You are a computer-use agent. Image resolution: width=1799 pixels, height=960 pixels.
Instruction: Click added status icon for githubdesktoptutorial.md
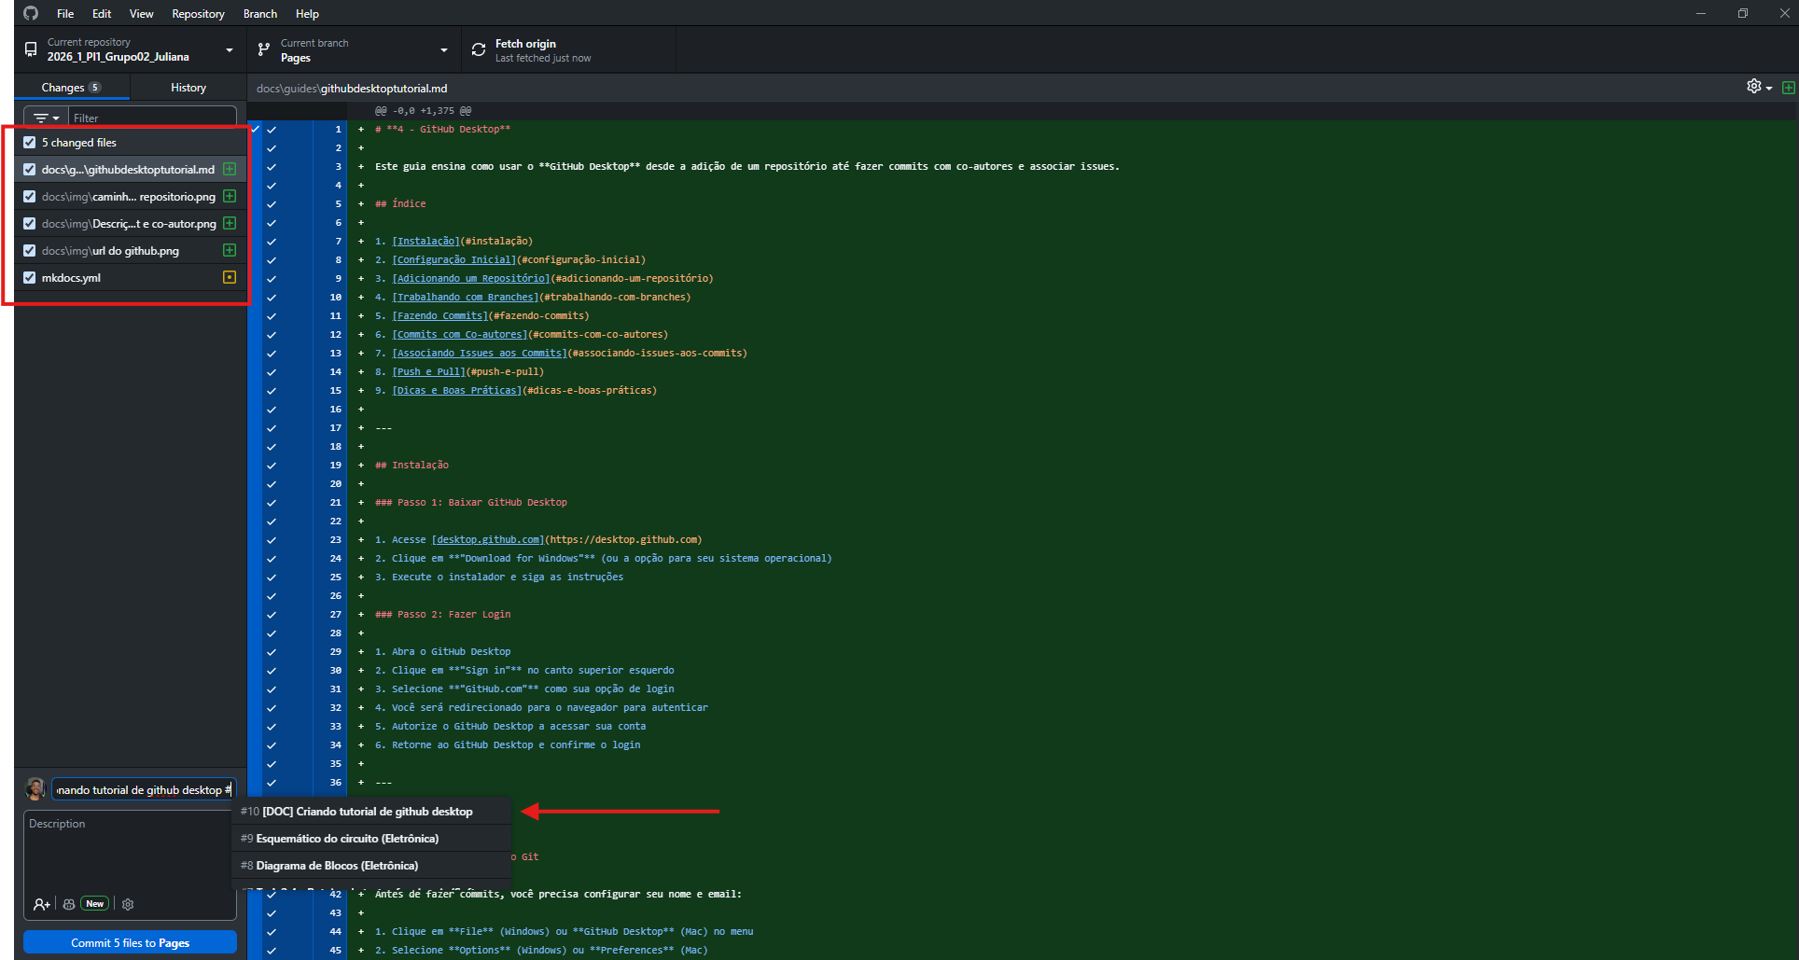(x=230, y=169)
